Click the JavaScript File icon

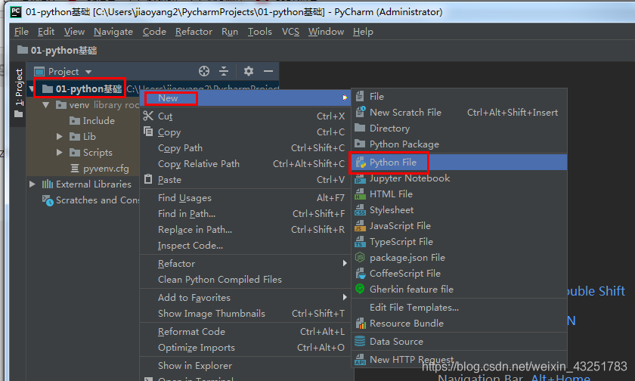(x=360, y=226)
